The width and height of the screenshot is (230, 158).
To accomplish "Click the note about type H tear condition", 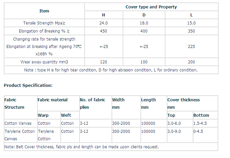I will 111,70.
